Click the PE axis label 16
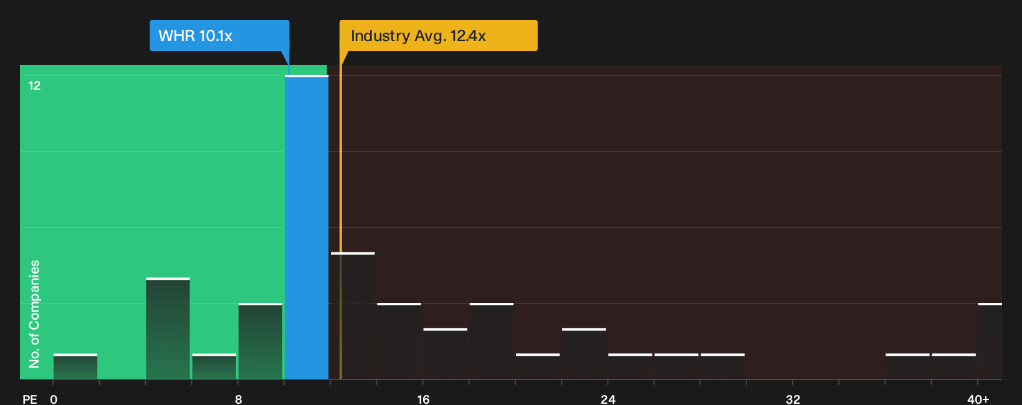 coord(423,399)
